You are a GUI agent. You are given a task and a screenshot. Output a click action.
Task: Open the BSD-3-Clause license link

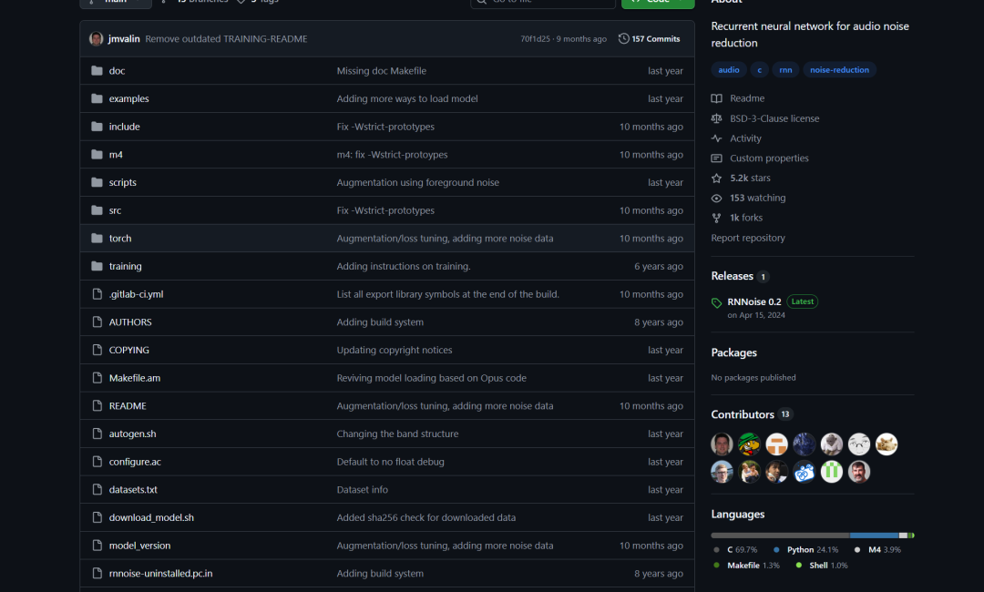click(x=774, y=118)
